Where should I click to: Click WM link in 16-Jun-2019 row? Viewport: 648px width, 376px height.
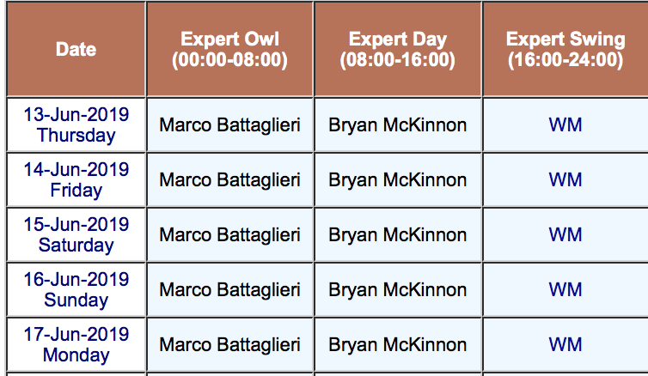(565, 289)
